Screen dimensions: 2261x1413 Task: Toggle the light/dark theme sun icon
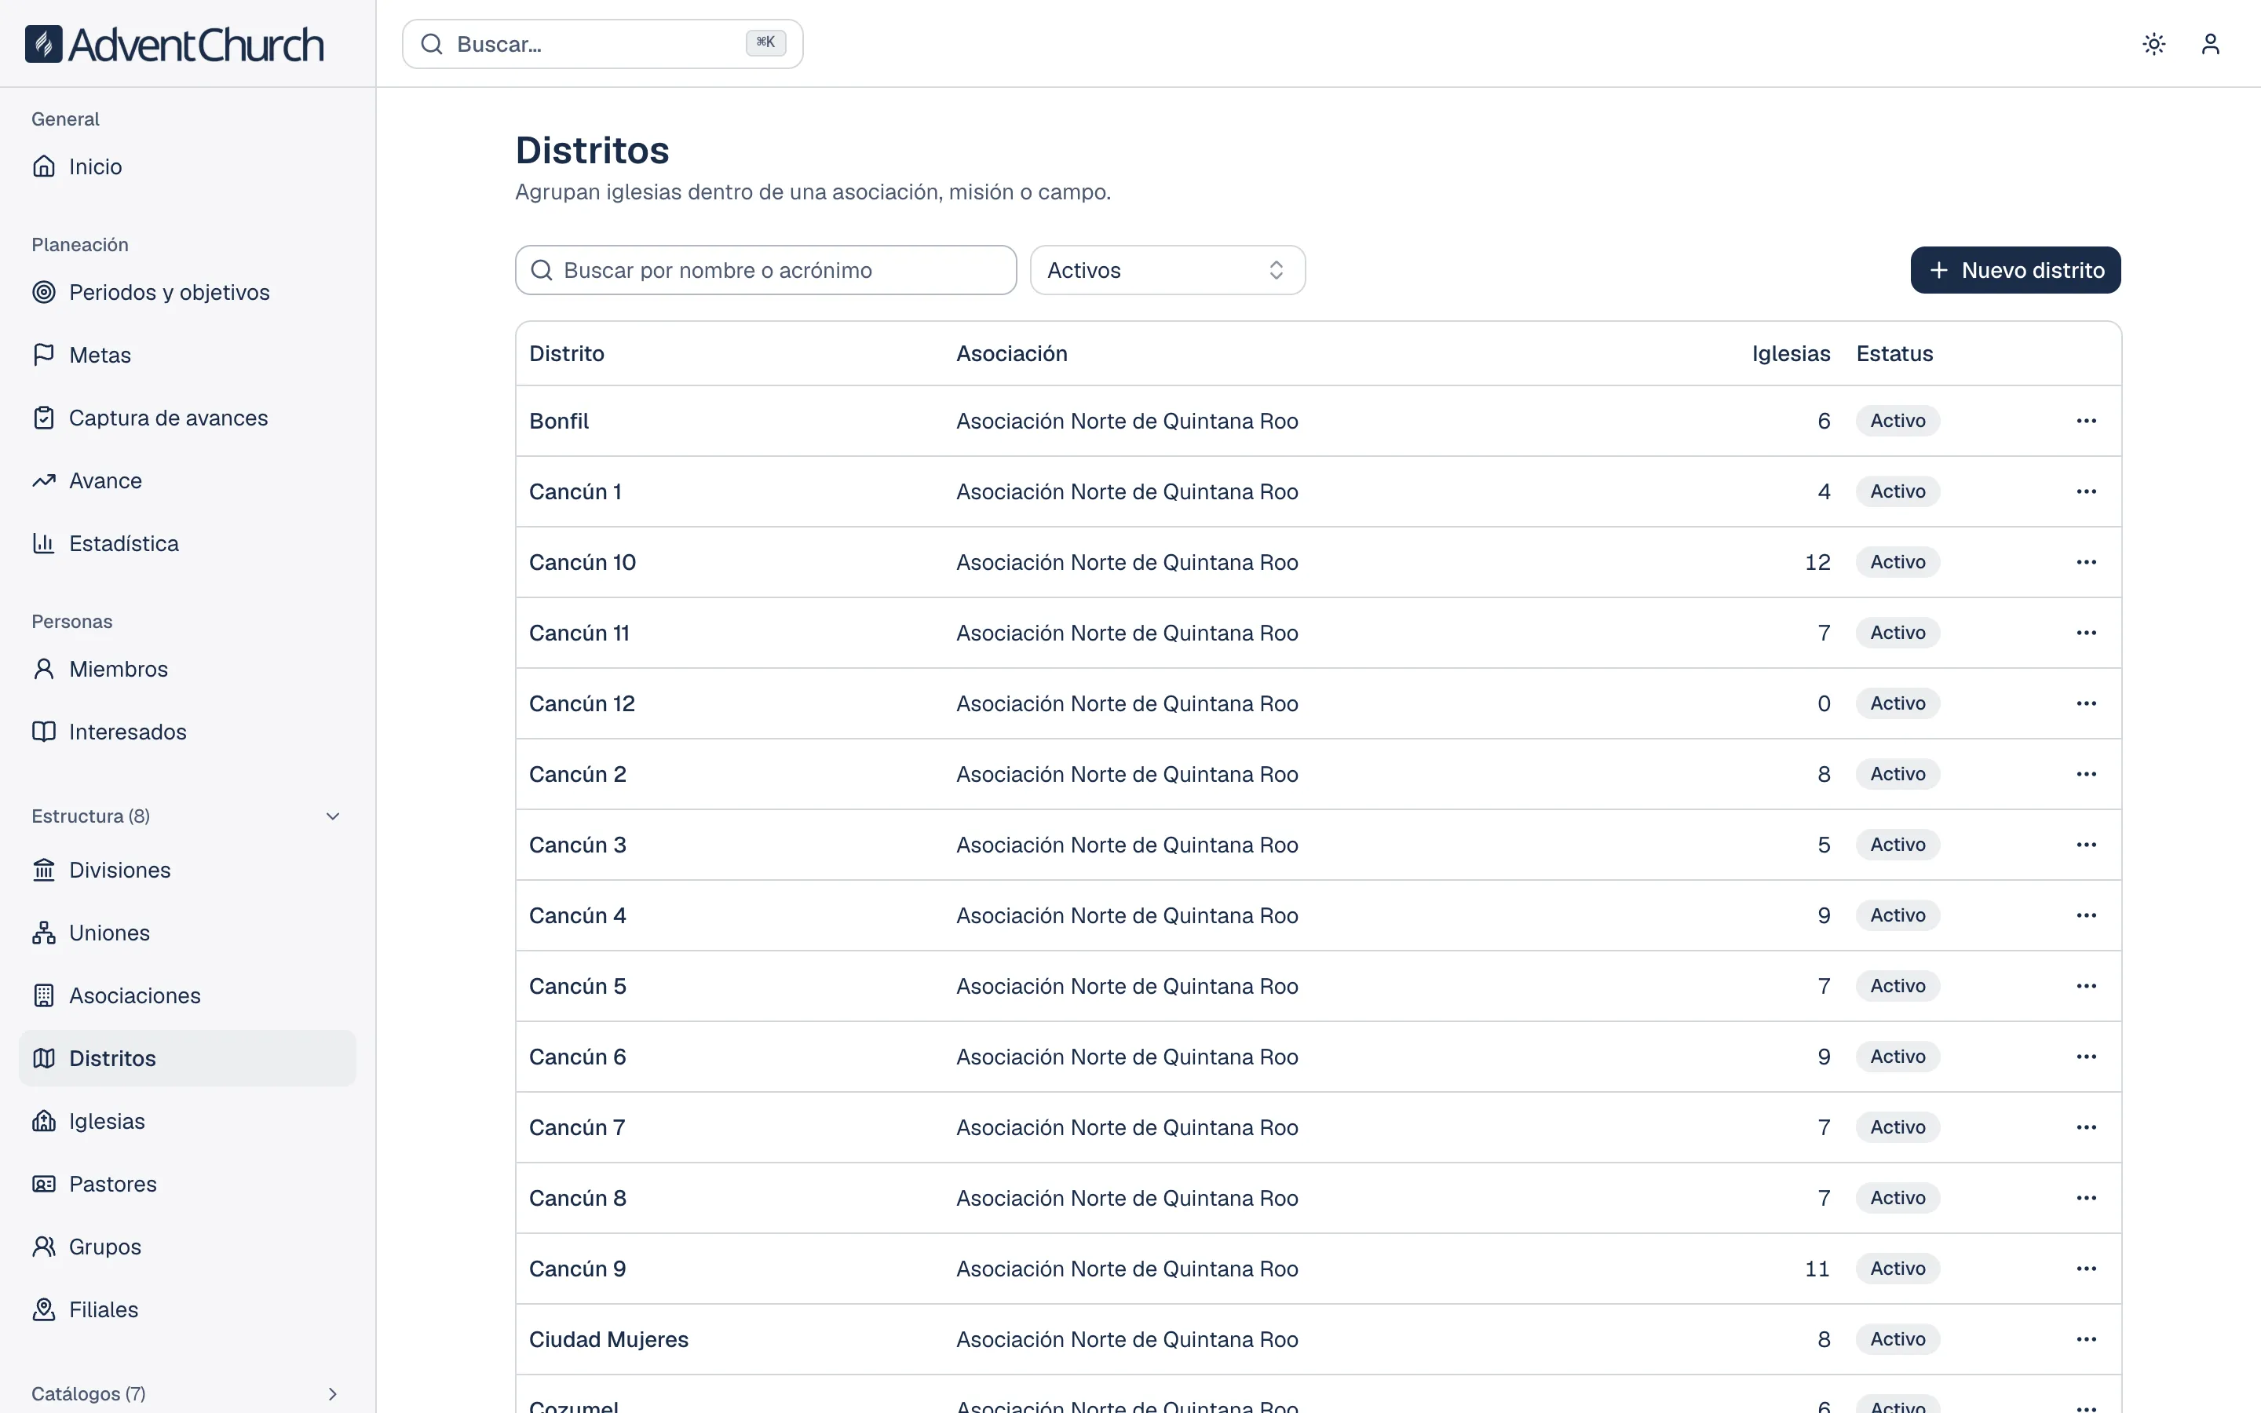tap(2153, 44)
